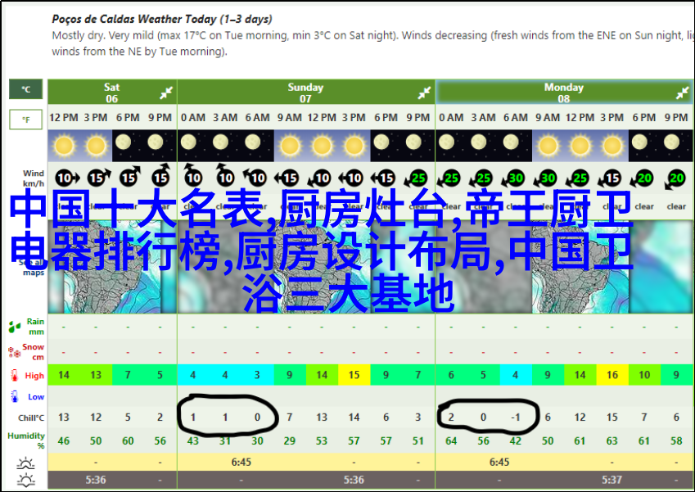
Task: Open the Poços de Caldas Weather Today heading
Action: pos(162,19)
